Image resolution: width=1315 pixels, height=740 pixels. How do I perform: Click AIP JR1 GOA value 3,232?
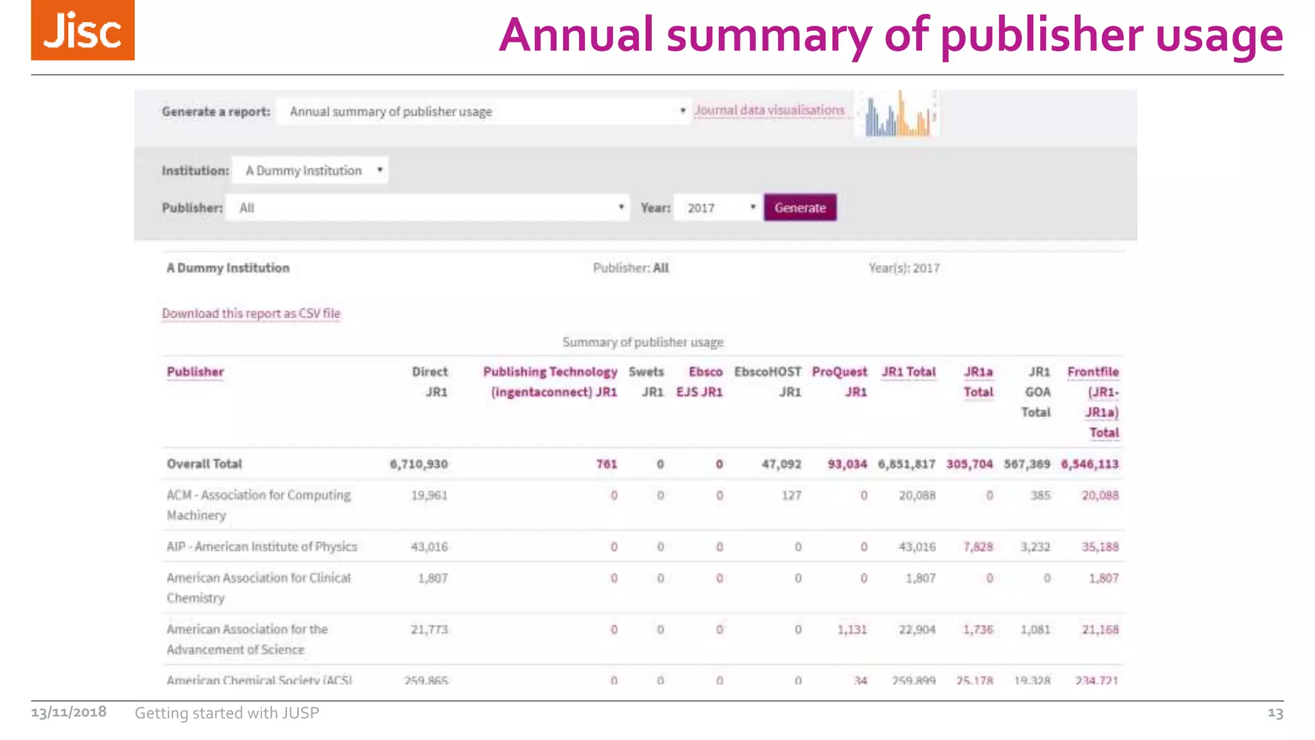tap(1036, 547)
